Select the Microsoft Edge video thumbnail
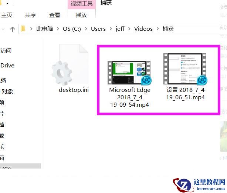Image resolution: width=227 pixels, height=193 pixels. [129, 73]
